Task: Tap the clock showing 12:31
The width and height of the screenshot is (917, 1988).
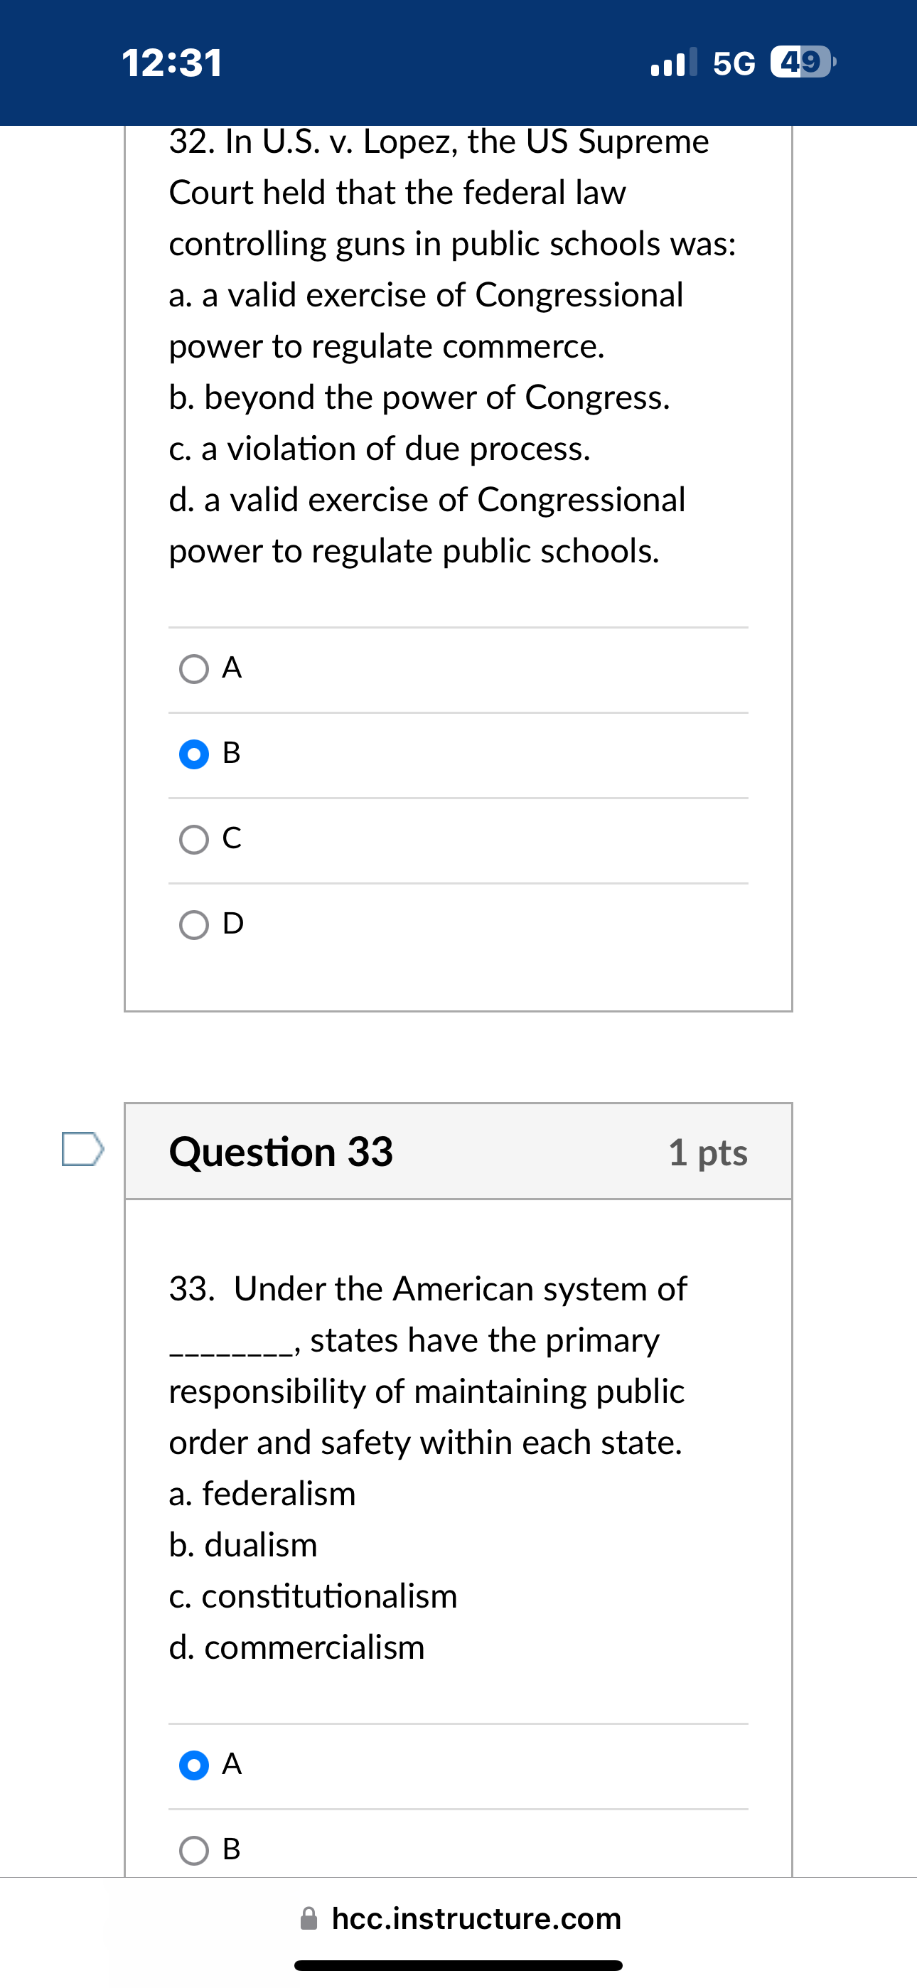Action: point(171,63)
